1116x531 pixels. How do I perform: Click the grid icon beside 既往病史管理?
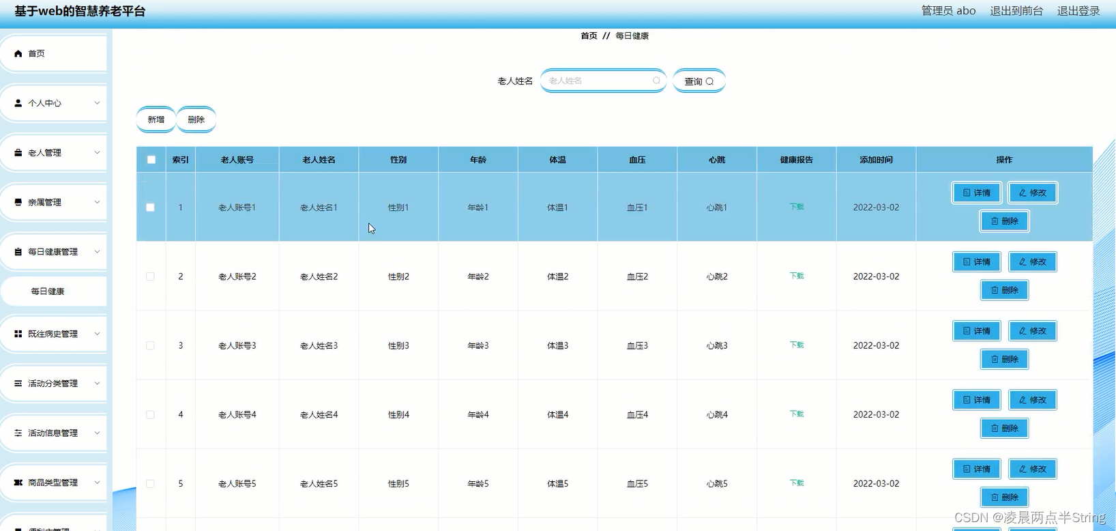(18, 334)
